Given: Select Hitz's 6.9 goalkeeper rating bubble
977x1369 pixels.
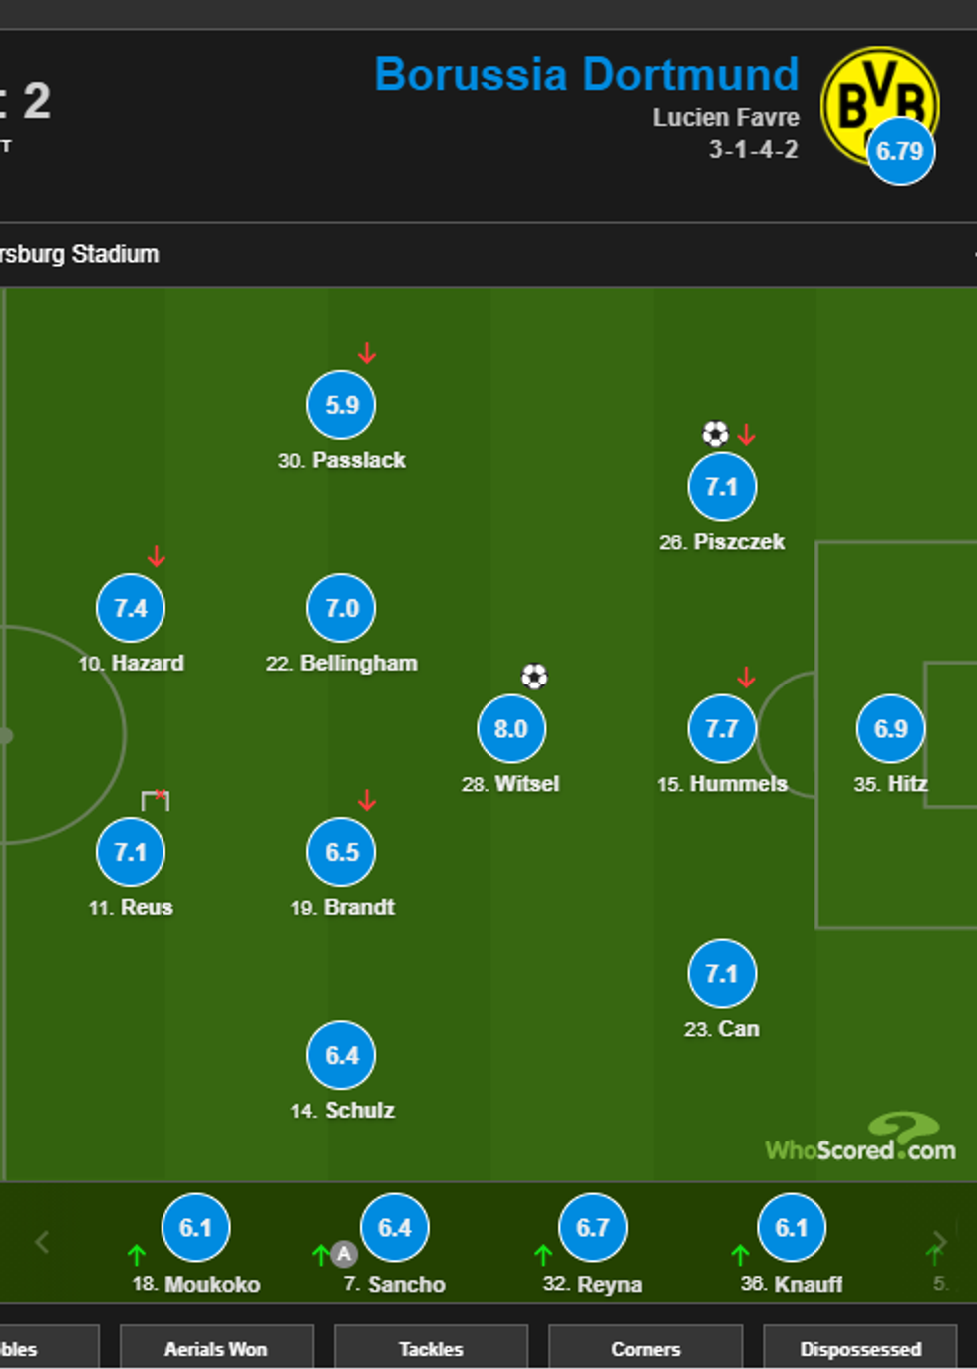Looking at the screenshot, I should click(x=890, y=729).
